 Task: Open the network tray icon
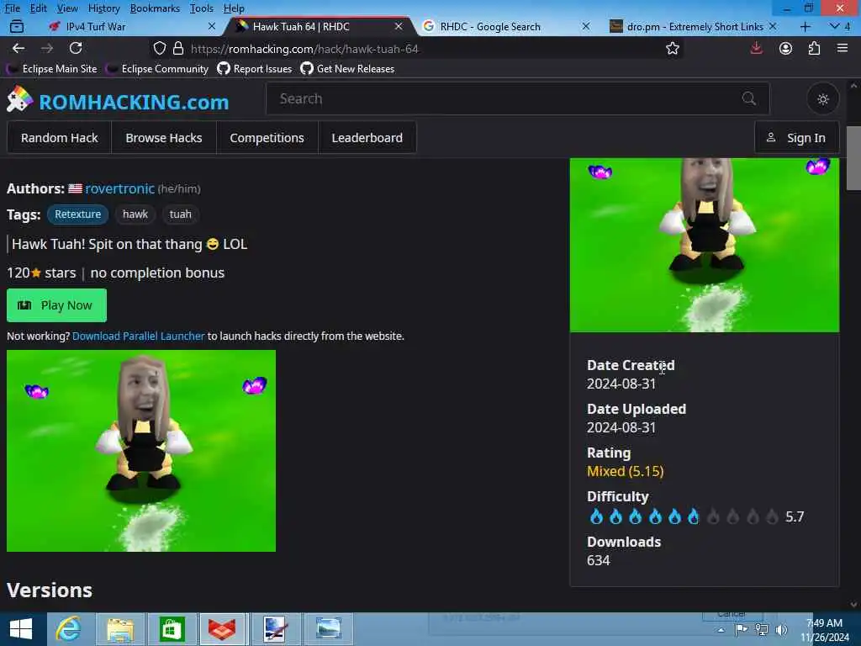(761, 629)
